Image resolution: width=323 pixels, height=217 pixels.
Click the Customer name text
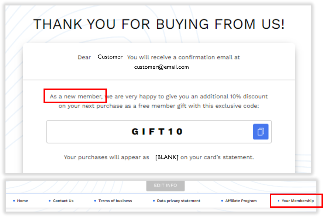(x=110, y=57)
